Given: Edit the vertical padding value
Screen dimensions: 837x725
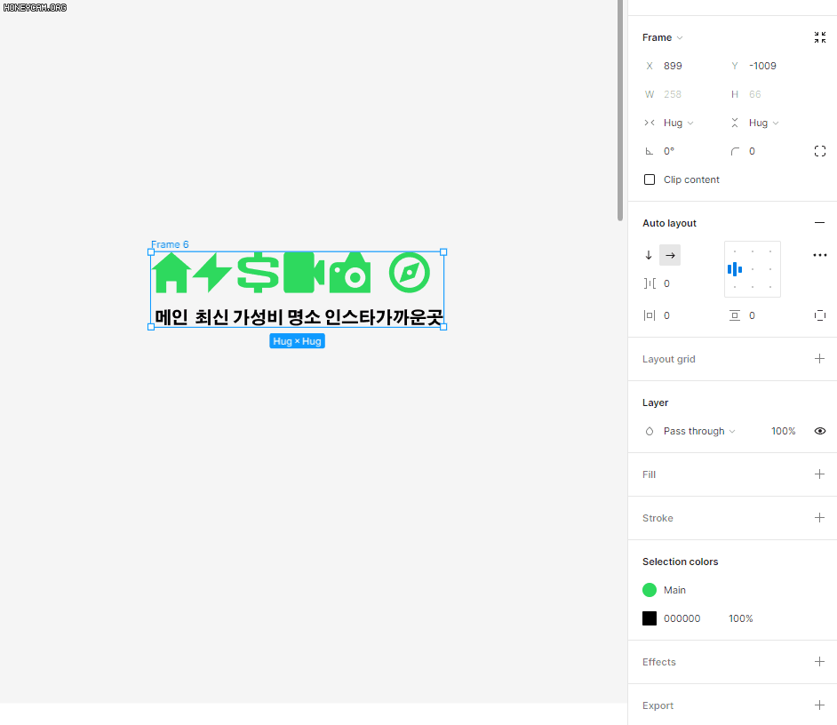Looking at the screenshot, I should (x=752, y=315).
